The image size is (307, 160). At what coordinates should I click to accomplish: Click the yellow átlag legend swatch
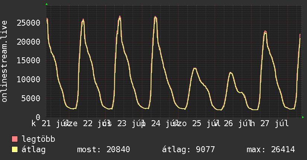pyautogui.click(x=15, y=150)
